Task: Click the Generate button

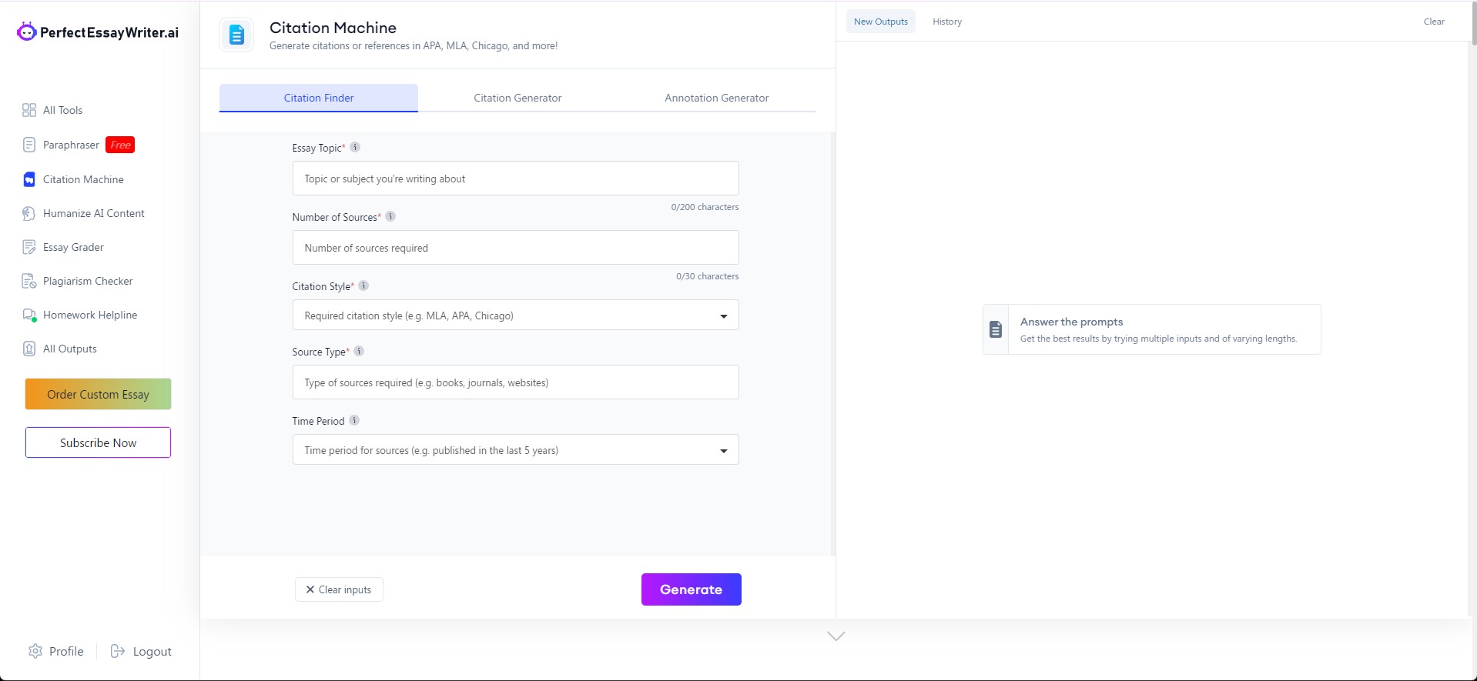Action: [x=692, y=589]
